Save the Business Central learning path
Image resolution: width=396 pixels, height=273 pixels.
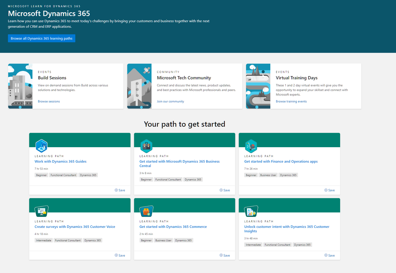(x=225, y=190)
